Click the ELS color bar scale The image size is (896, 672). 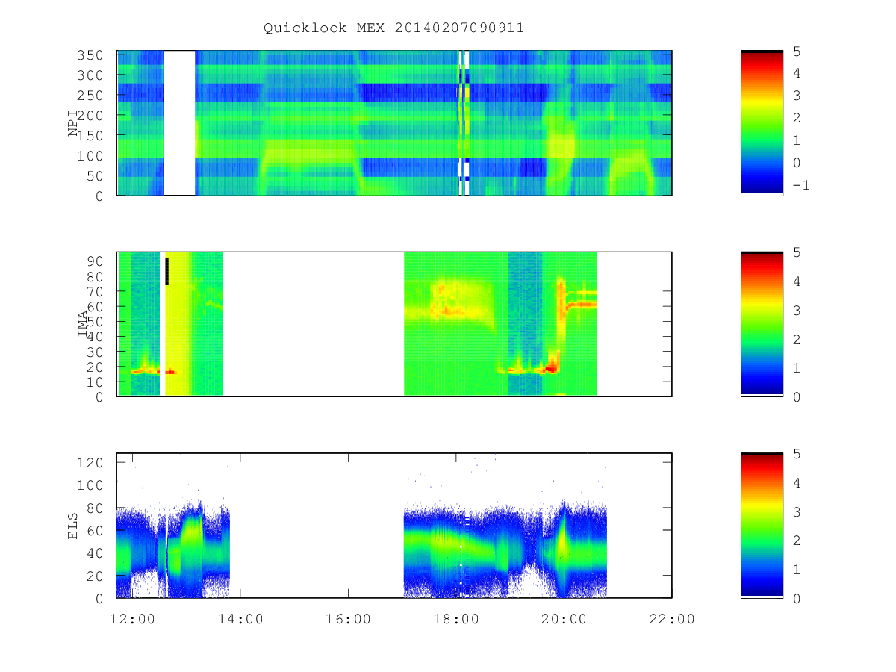coord(762,526)
